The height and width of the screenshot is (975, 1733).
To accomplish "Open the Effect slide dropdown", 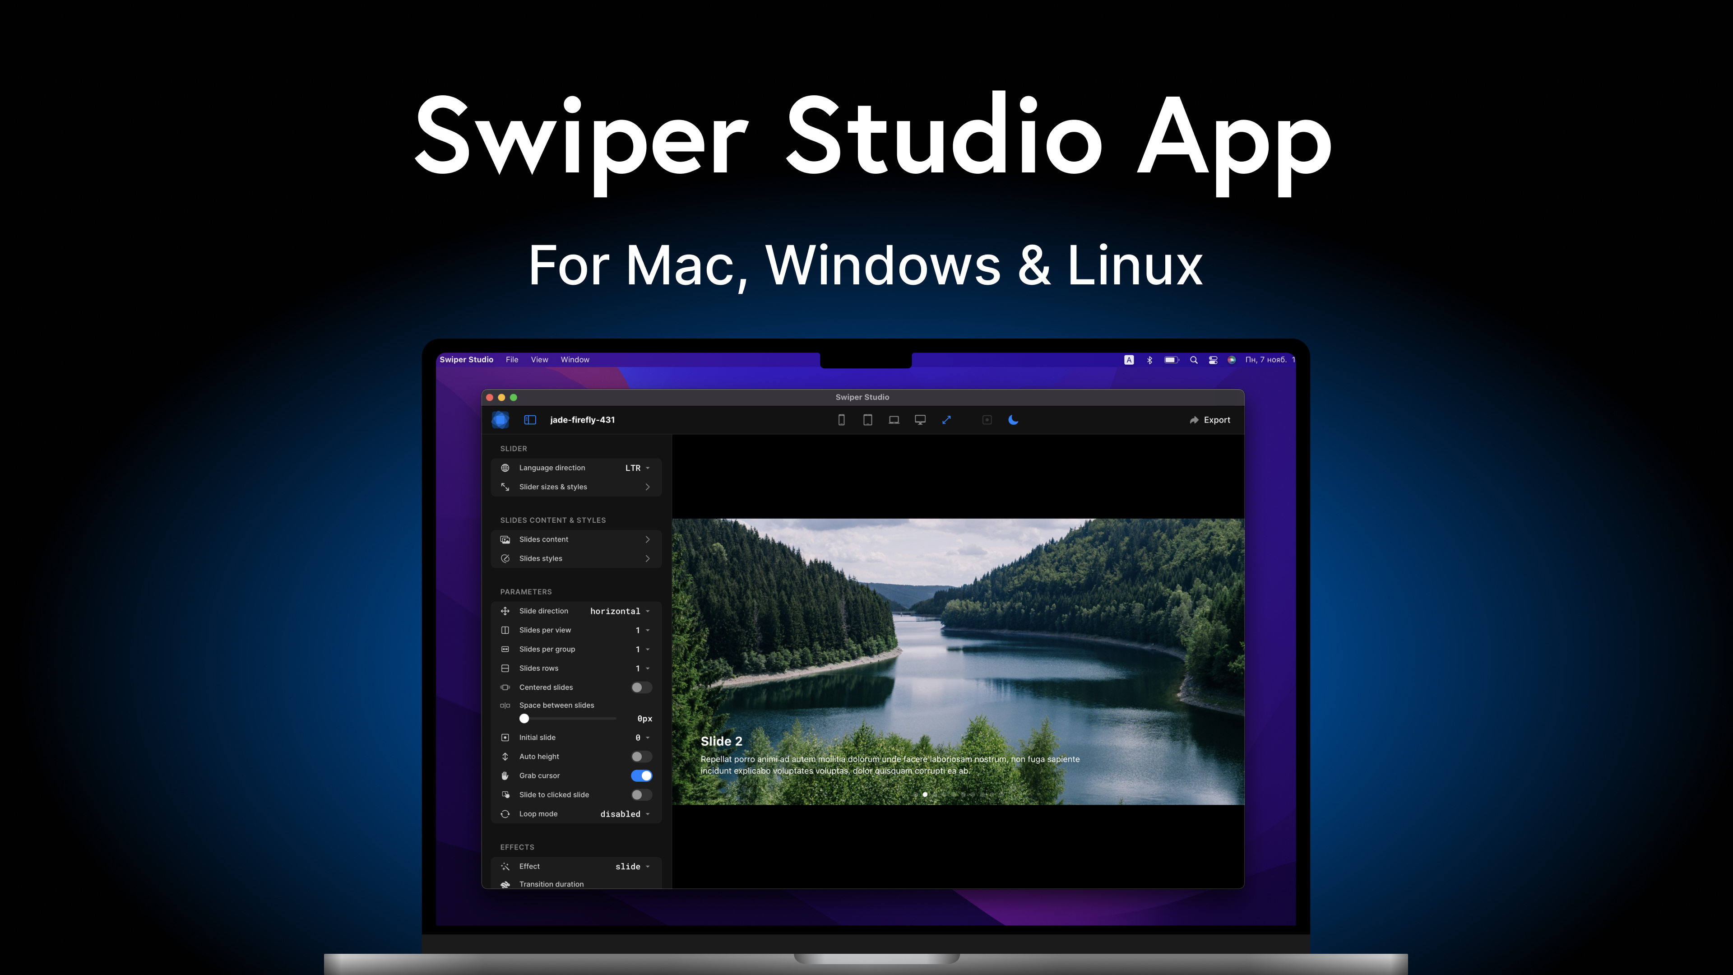I will [632, 867].
